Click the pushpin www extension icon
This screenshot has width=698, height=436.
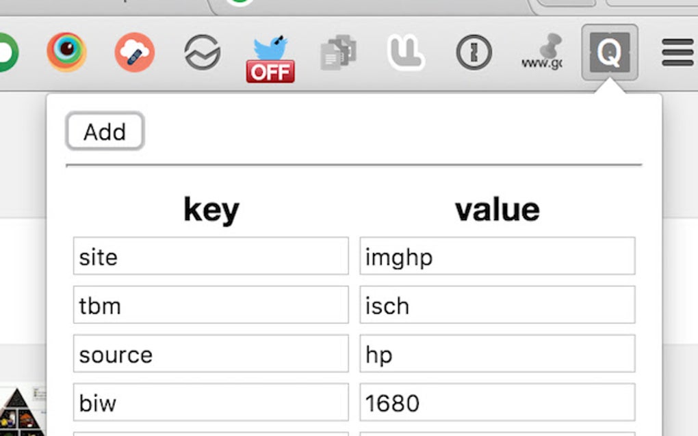coord(542,53)
